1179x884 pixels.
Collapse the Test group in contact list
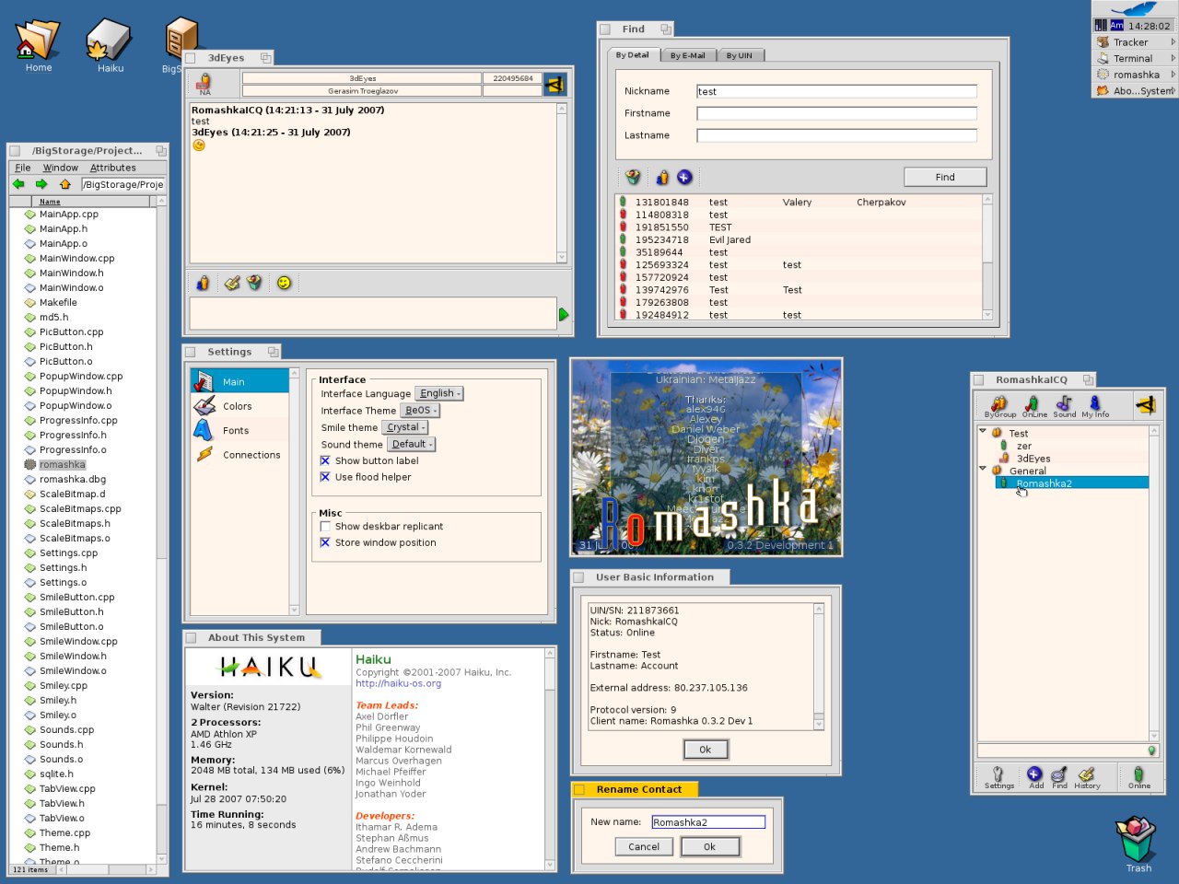pos(983,432)
